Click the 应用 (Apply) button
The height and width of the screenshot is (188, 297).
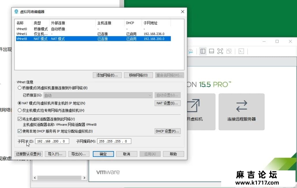tap(150, 154)
